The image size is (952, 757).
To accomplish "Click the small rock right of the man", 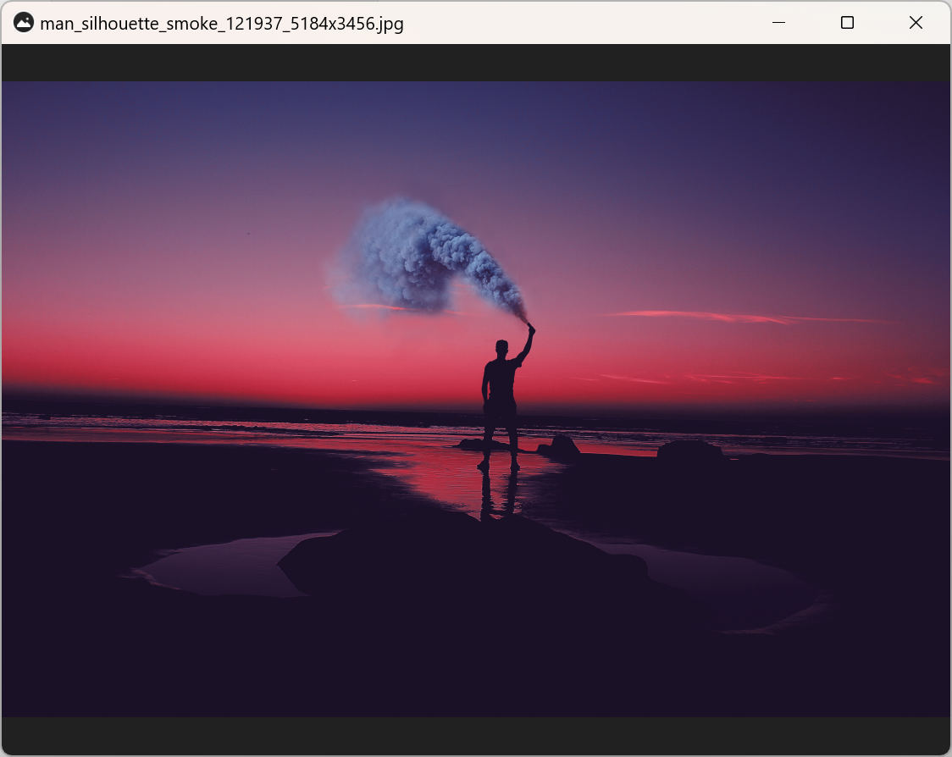I will (x=562, y=447).
